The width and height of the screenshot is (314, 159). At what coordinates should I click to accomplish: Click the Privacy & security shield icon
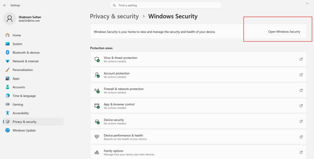tap(7, 122)
